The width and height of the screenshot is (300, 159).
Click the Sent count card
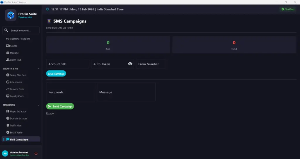click(x=108, y=45)
